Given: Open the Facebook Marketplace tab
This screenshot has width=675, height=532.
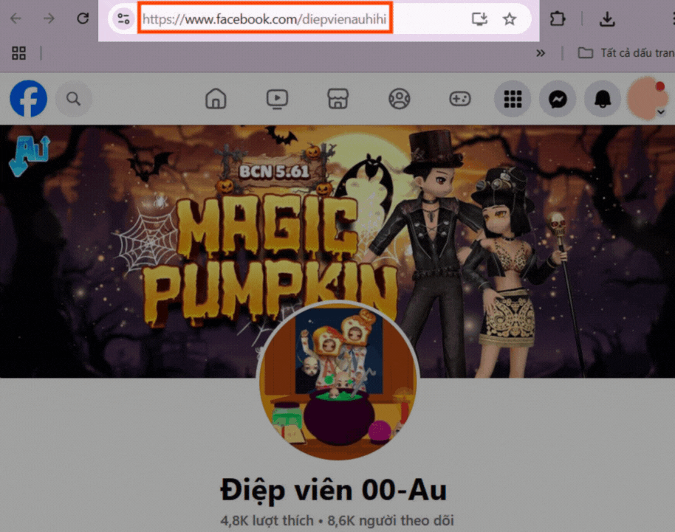Looking at the screenshot, I should point(338,98).
